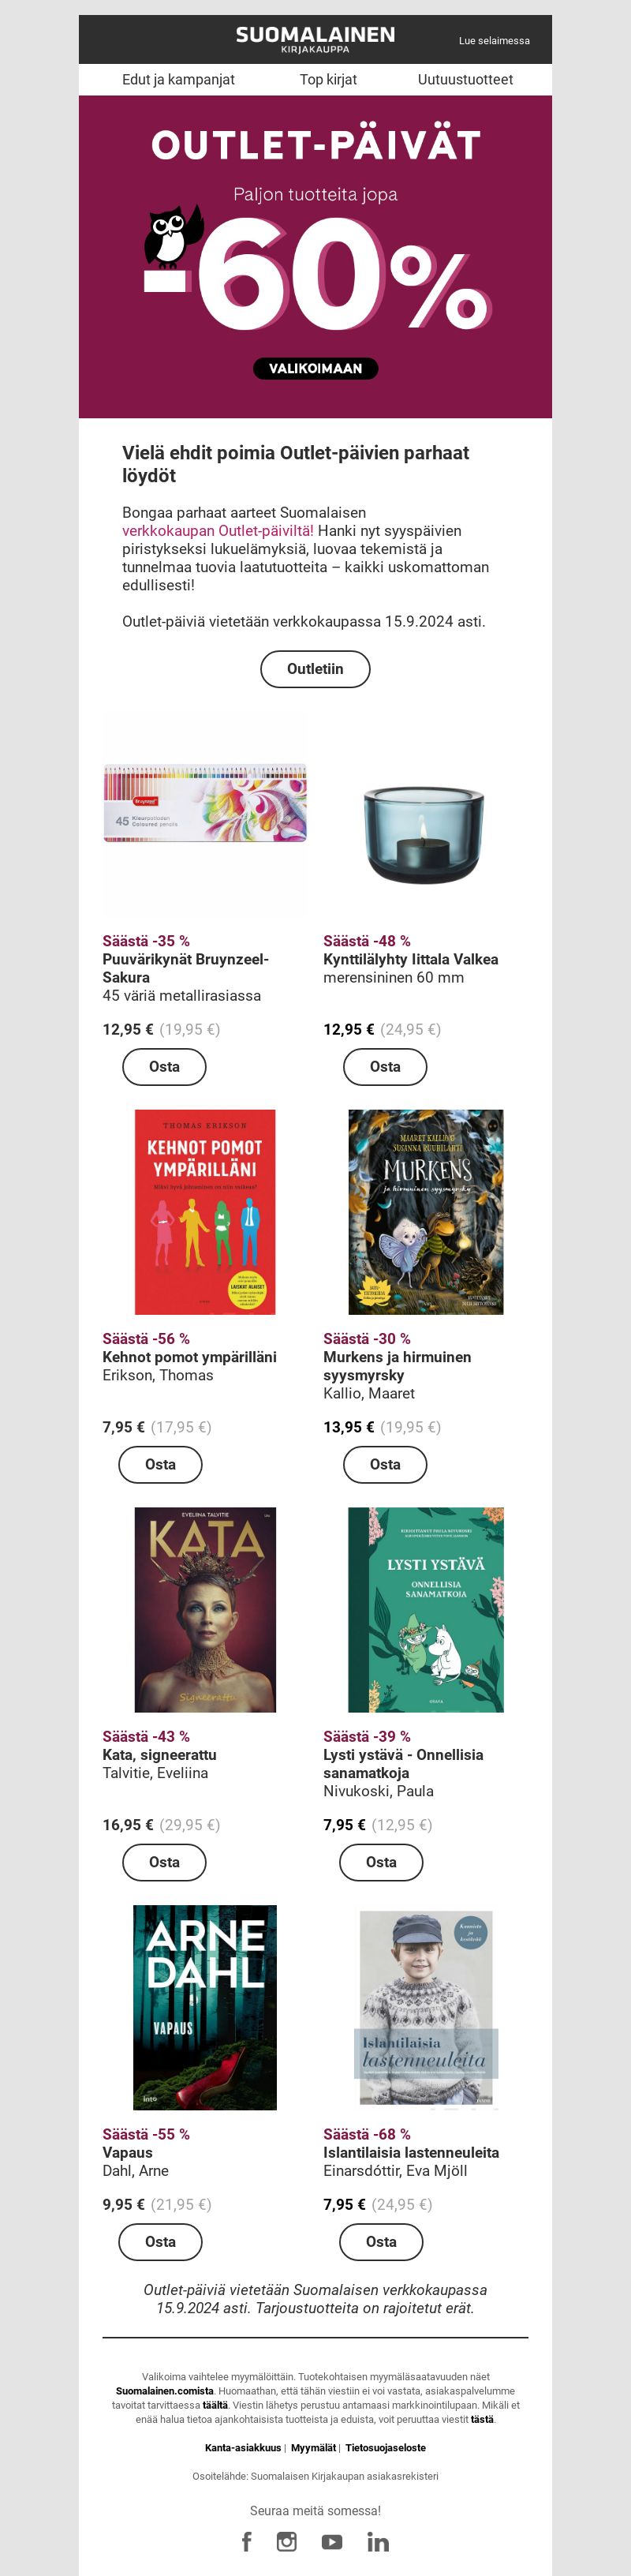Open the Edut ja kampanjat menu item
This screenshot has width=631, height=2576.
tap(178, 80)
